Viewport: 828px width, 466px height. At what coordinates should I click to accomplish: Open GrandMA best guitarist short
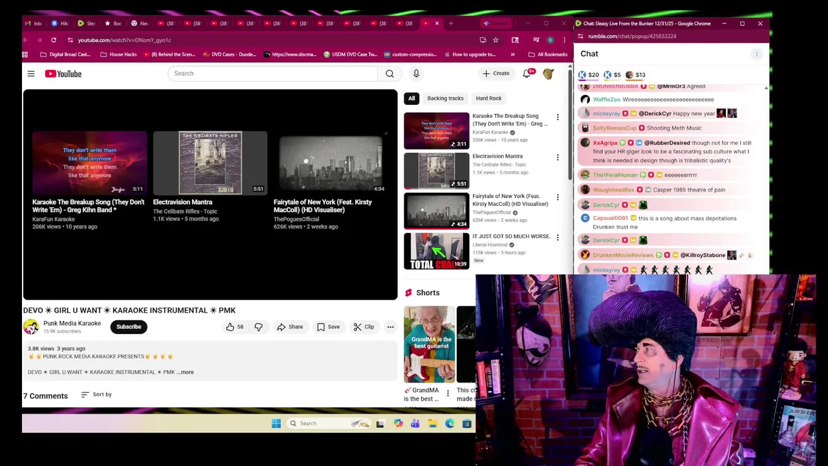[430, 344]
